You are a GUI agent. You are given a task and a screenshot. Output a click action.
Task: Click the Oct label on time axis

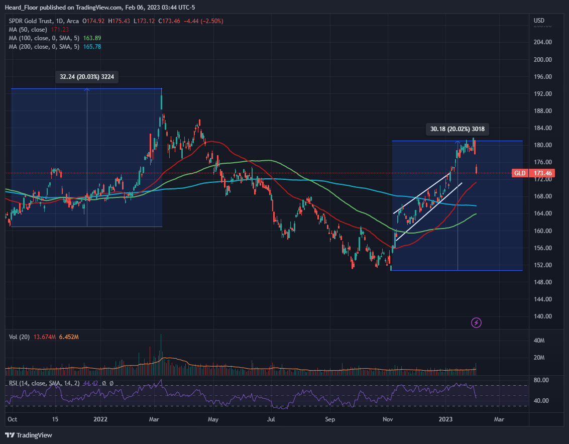pos(13,419)
